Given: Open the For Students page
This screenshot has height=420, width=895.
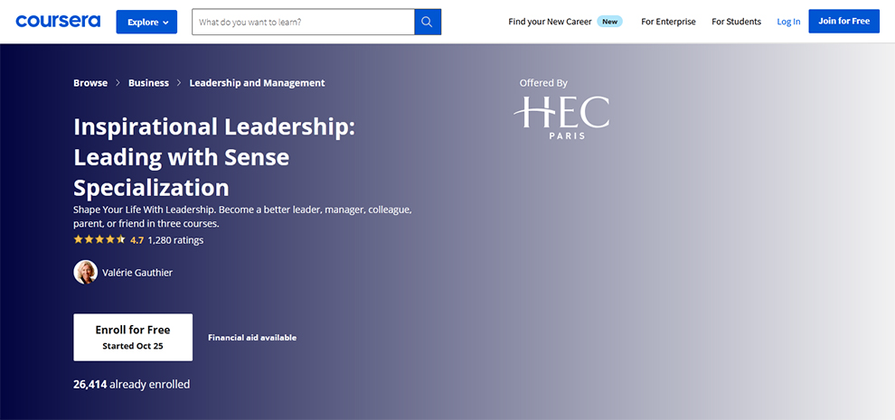Looking at the screenshot, I should coord(736,22).
